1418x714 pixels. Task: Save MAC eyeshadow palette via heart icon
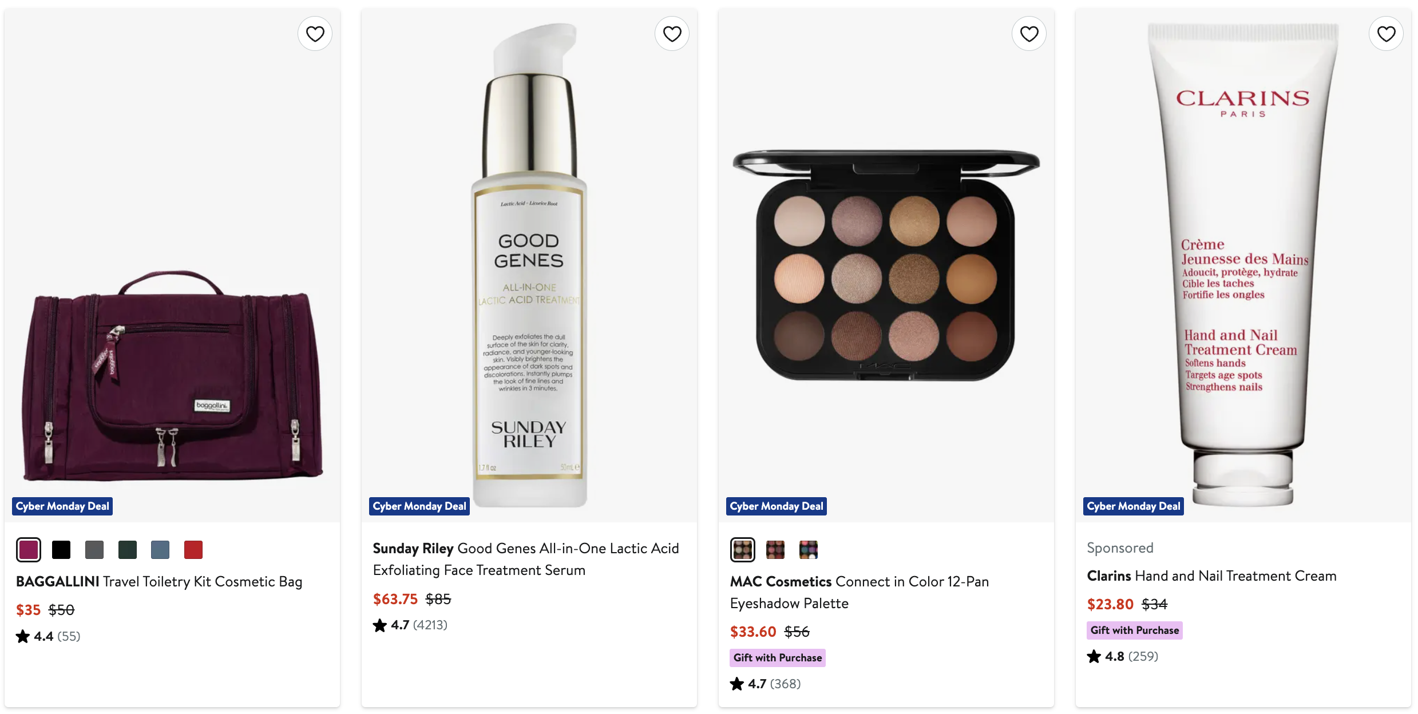1029,34
